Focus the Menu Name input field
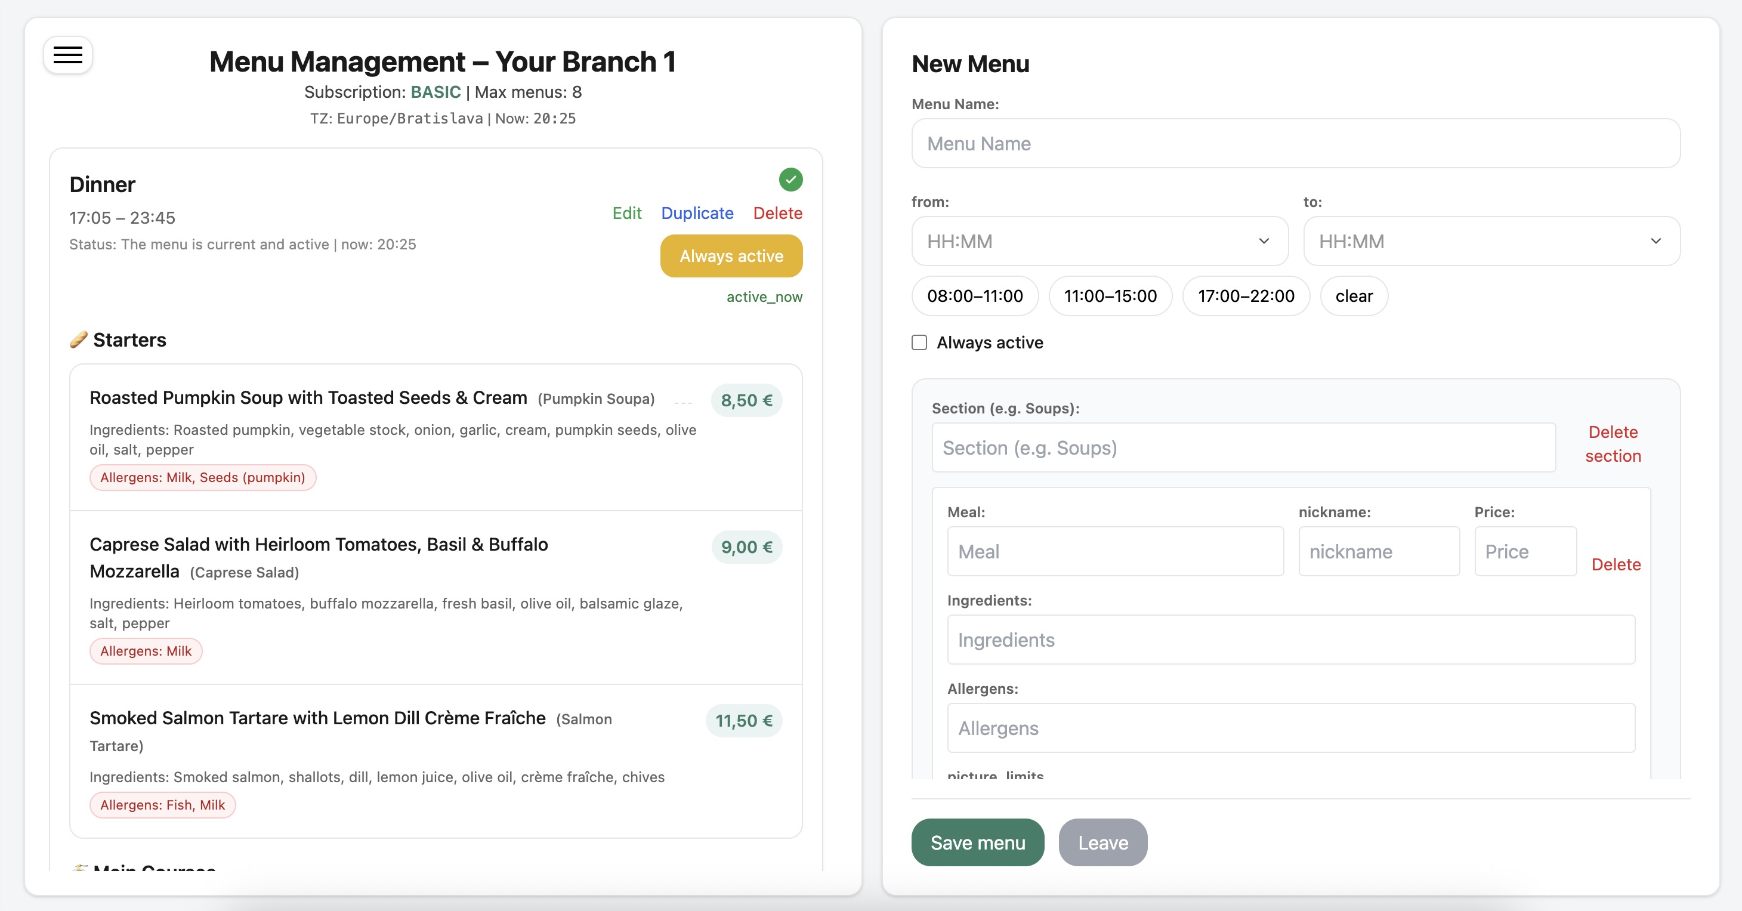Image resolution: width=1742 pixels, height=911 pixels. point(1296,143)
